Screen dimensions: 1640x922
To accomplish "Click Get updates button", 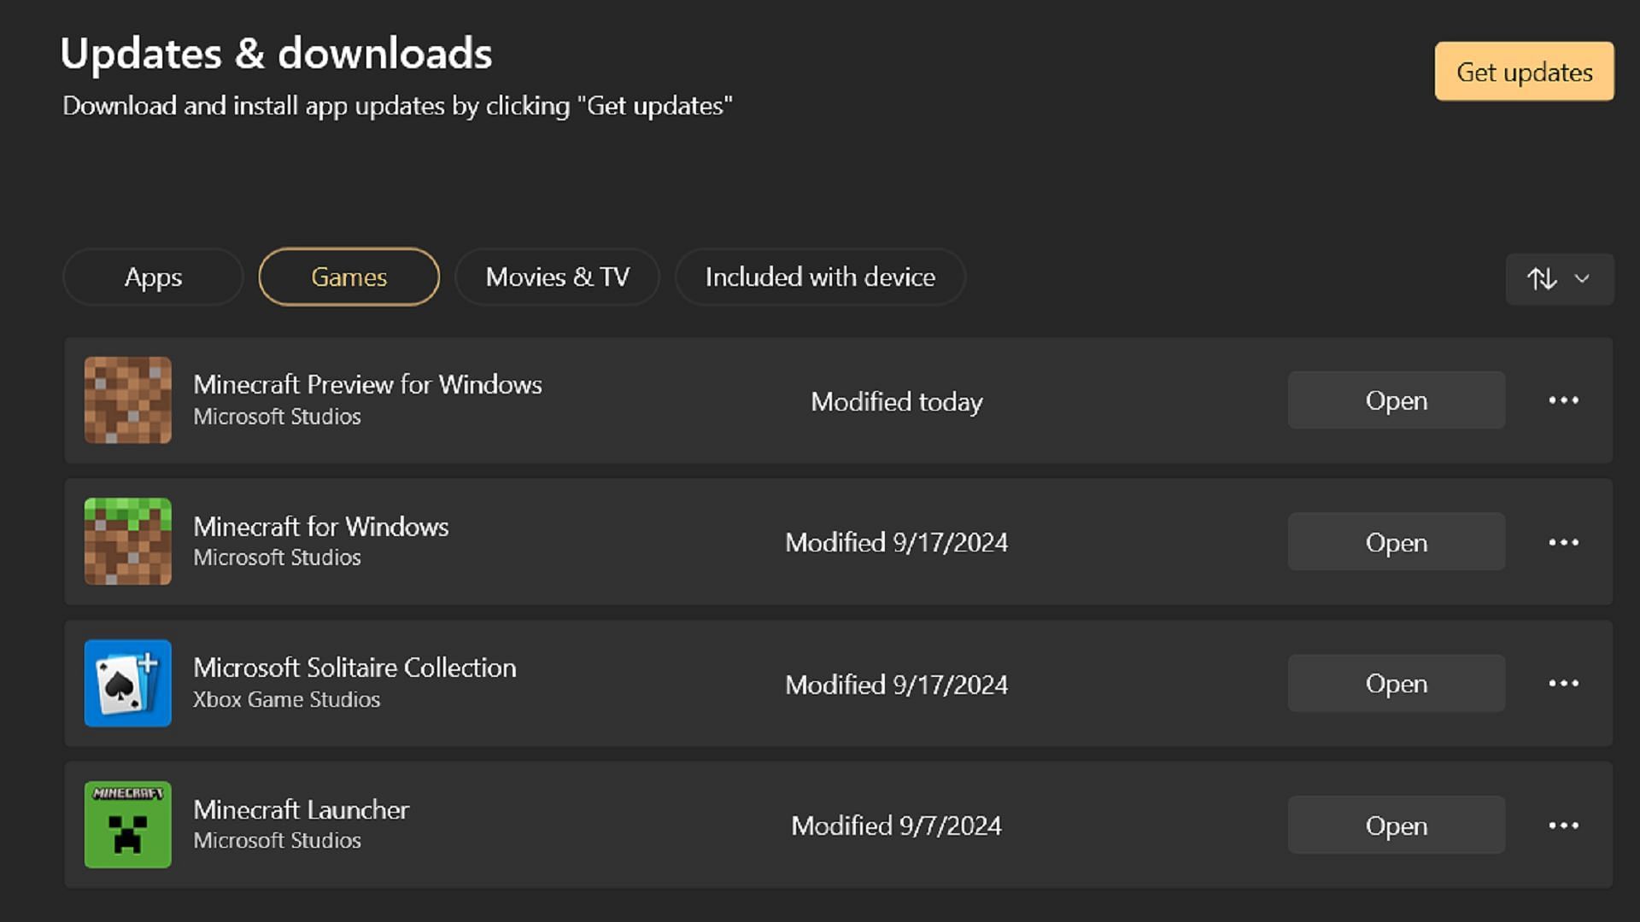I will point(1526,72).
